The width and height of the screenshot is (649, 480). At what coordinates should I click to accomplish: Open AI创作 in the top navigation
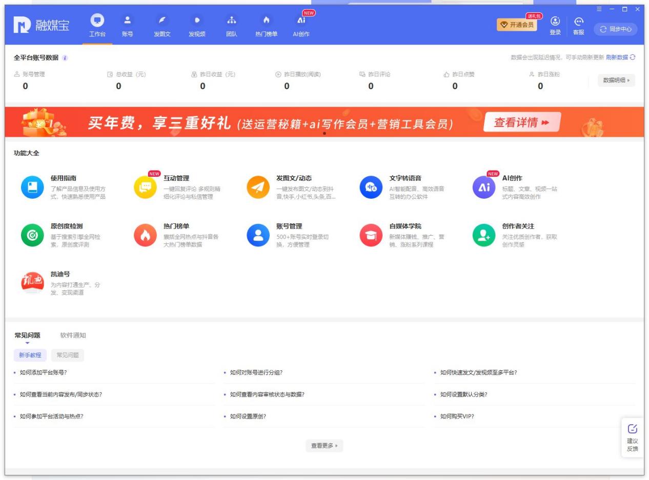coord(301,26)
